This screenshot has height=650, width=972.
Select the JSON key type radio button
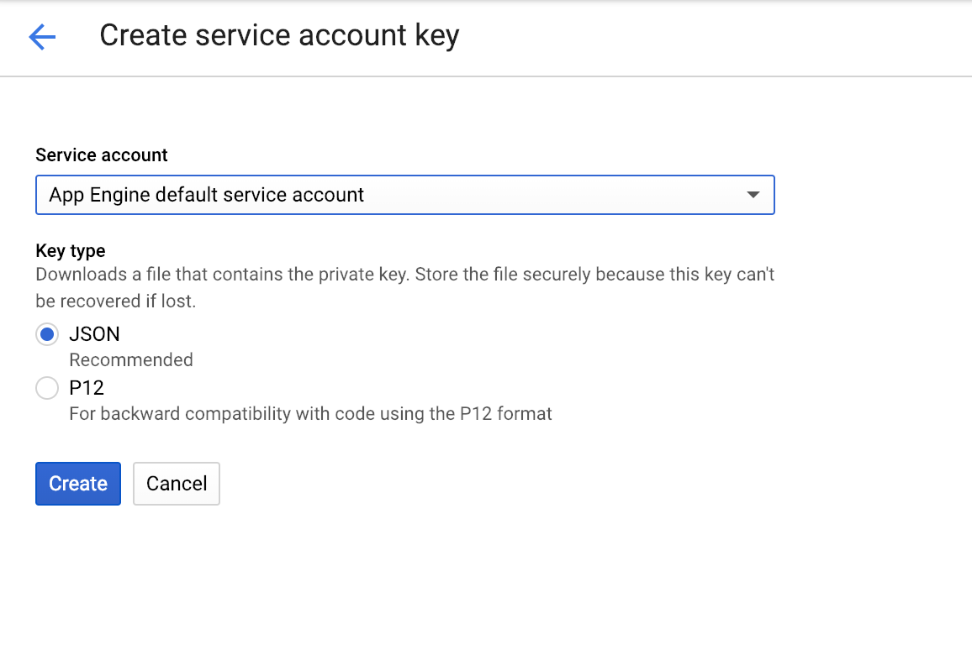tap(47, 334)
